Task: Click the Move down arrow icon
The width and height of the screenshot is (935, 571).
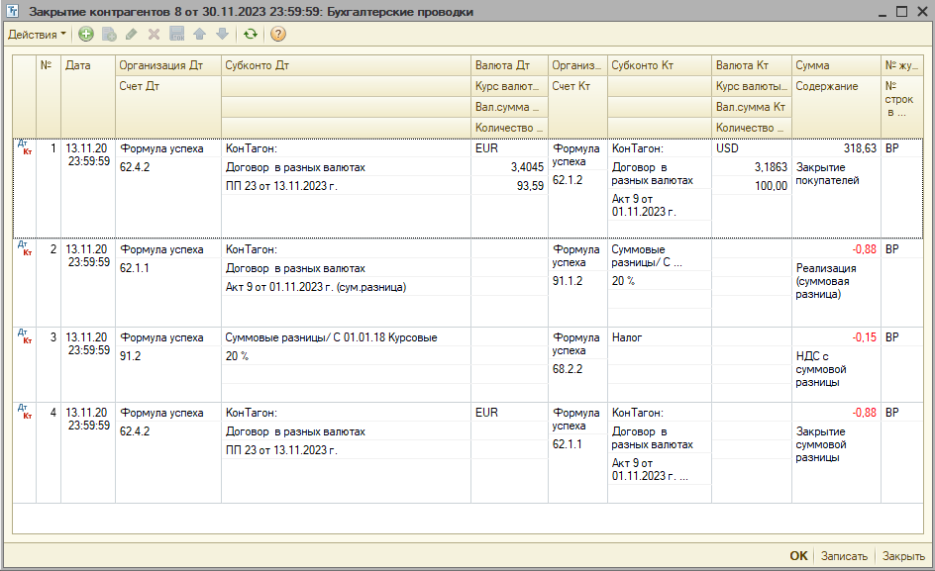Action: (222, 34)
